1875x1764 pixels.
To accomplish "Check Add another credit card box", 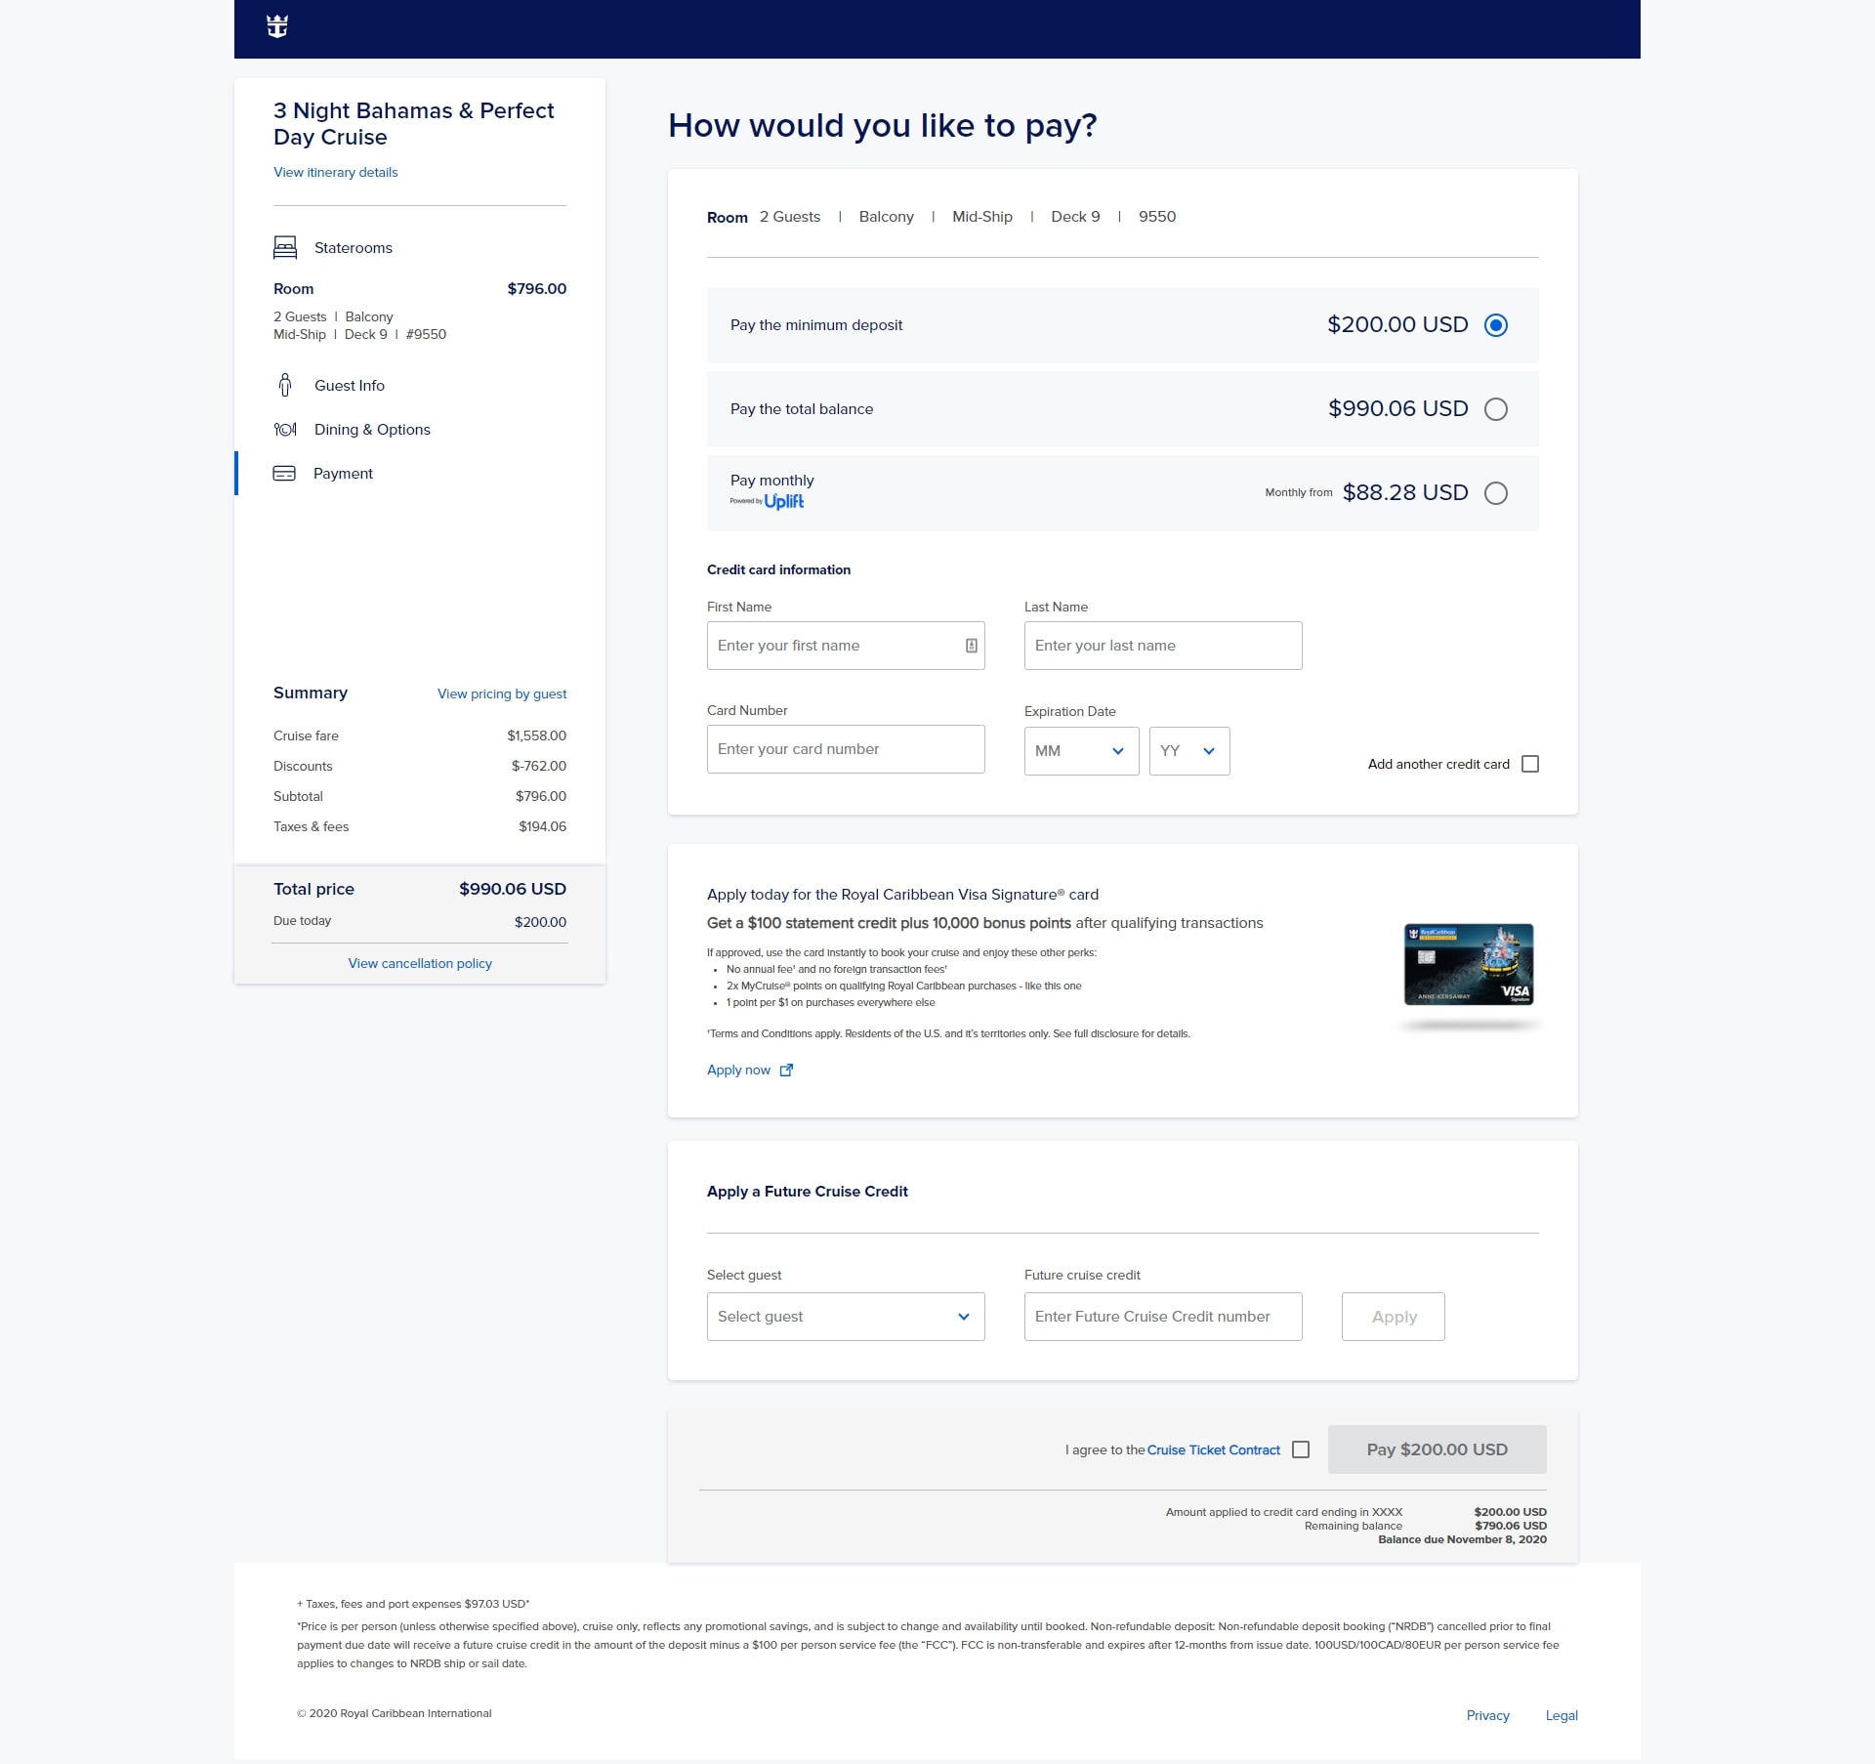I will tap(1530, 764).
